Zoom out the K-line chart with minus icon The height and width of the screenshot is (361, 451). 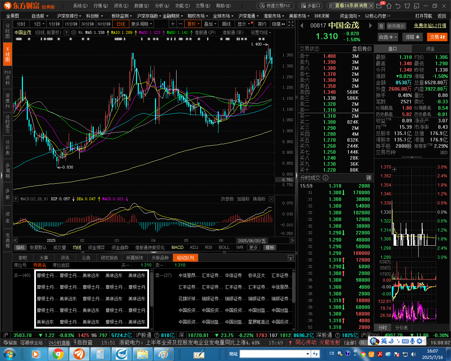coord(180,24)
